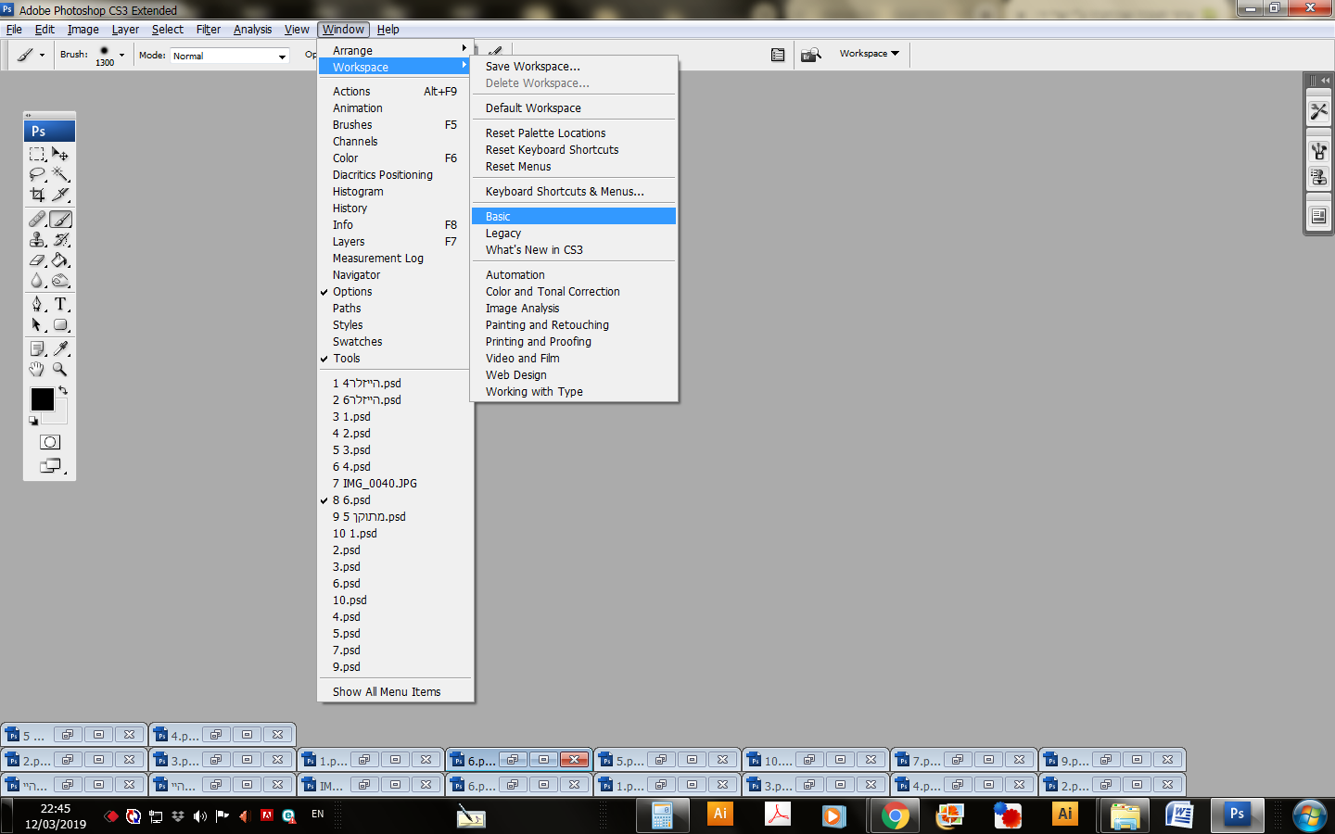Viewport: 1335px width, 834px height.
Task: Set the foreground color swatch
Action: click(x=42, y=398)
